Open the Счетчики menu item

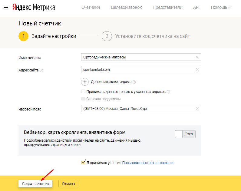pyautogui.click(x=91, y=7)
